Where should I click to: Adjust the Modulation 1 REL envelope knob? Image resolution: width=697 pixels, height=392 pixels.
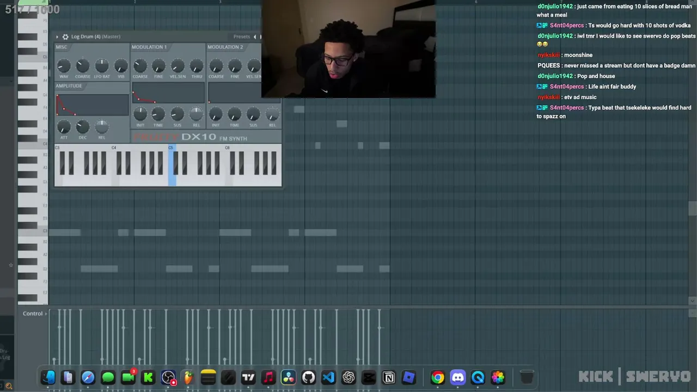197,114
